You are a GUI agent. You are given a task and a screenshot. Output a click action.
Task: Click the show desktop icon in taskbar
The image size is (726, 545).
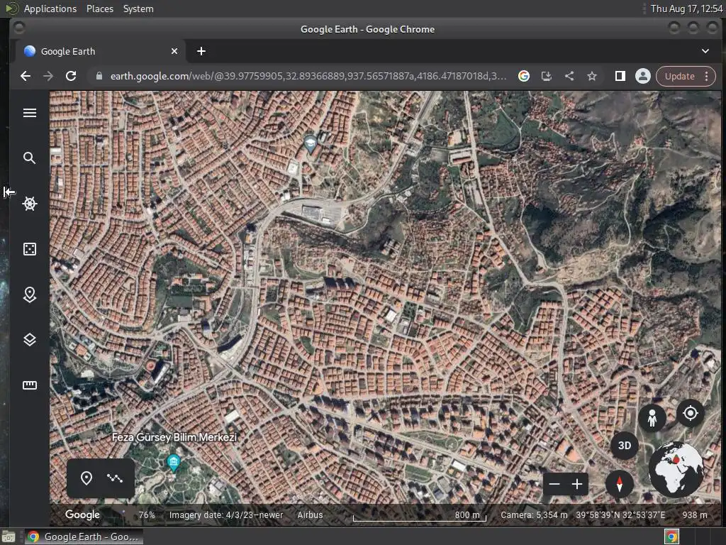pos(8,536)
